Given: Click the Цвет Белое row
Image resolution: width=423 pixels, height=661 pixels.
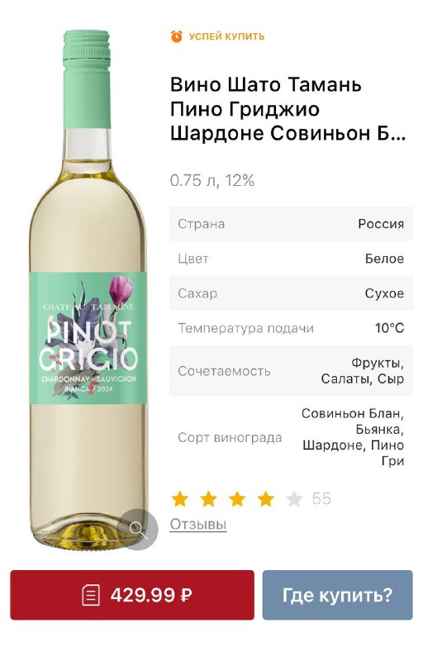Looking at the screenshot, I should point(291,259).
